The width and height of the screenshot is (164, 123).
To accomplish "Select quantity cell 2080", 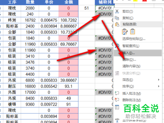I will click(30, 8).
